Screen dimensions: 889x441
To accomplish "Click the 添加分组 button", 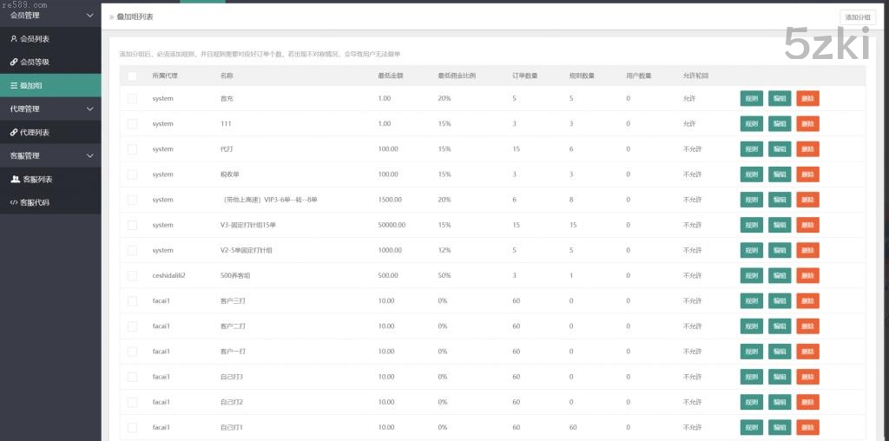I will 858,16.
